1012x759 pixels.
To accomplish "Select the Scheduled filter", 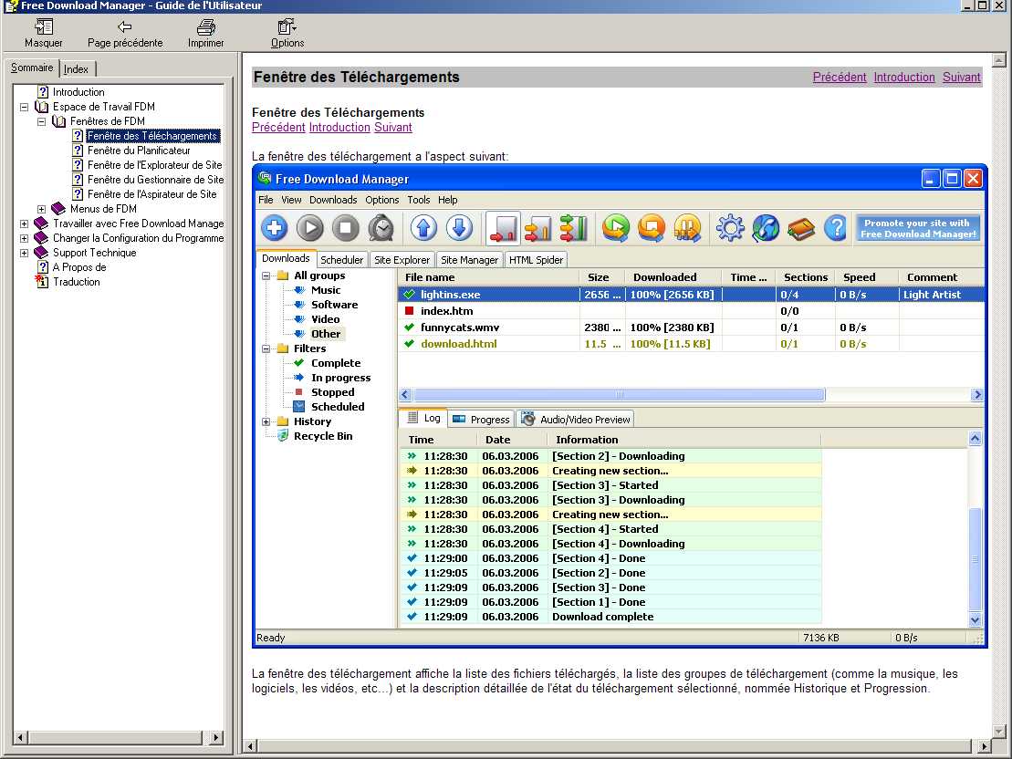I will (x=338, y=407).
